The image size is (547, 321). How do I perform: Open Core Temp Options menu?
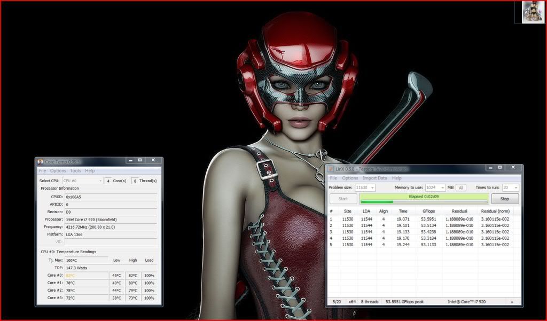58,171
